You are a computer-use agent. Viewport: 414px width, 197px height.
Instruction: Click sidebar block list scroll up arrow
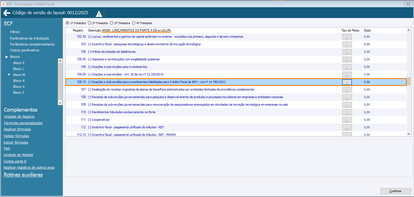coord(60,61)
